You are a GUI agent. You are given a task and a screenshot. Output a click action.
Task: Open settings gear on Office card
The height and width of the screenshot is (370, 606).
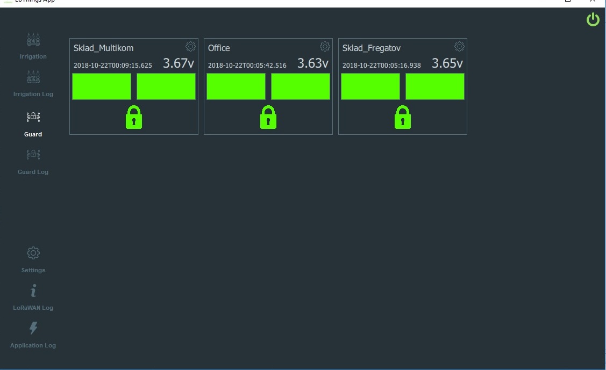pyautogui.click(x=325, y=46)
